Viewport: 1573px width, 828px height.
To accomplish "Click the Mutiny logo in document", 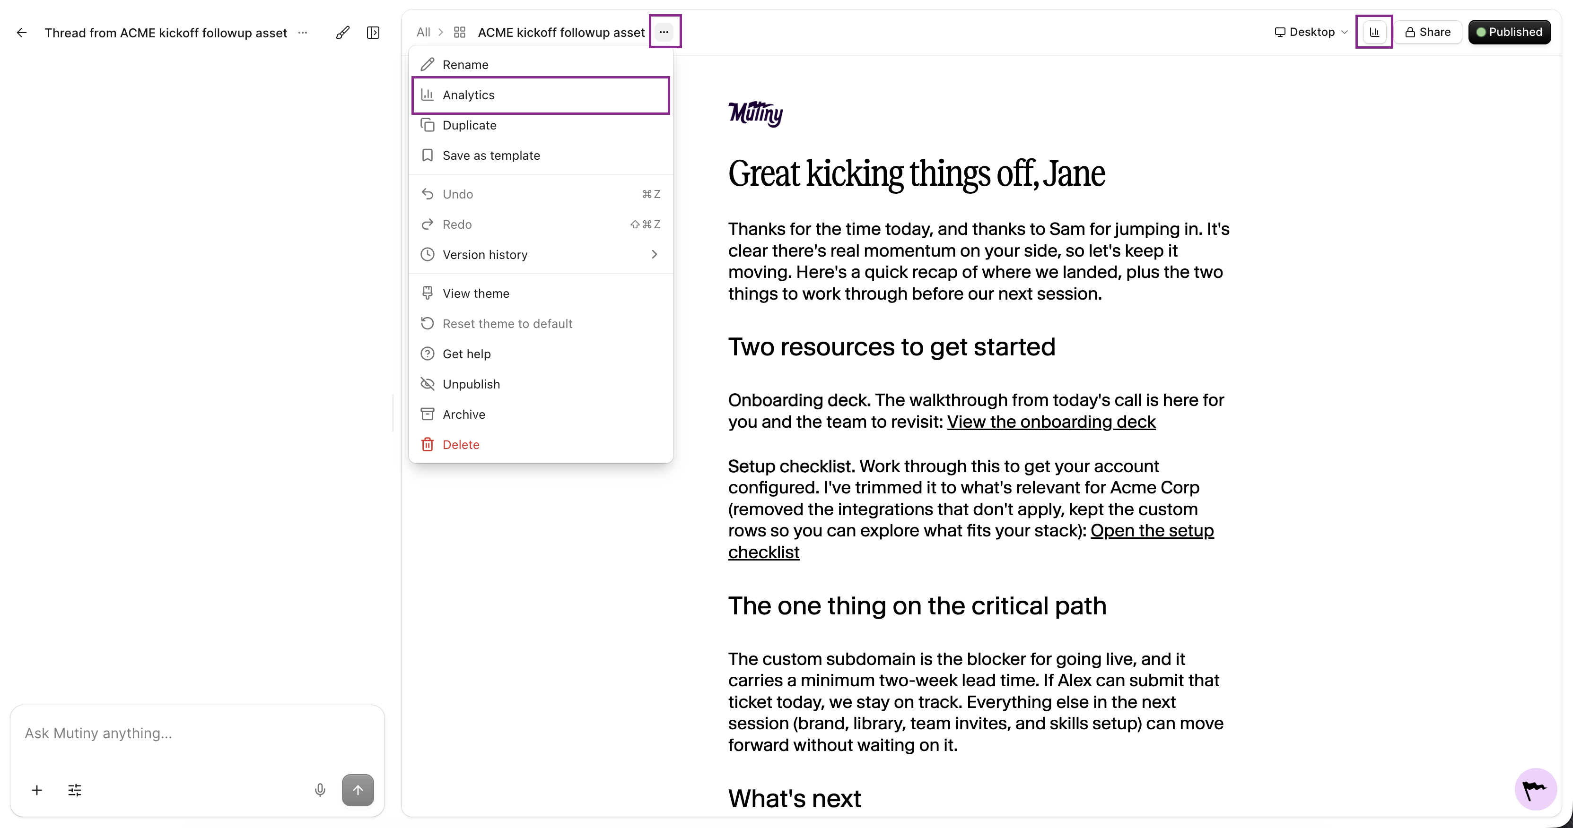I will point(755,113).
